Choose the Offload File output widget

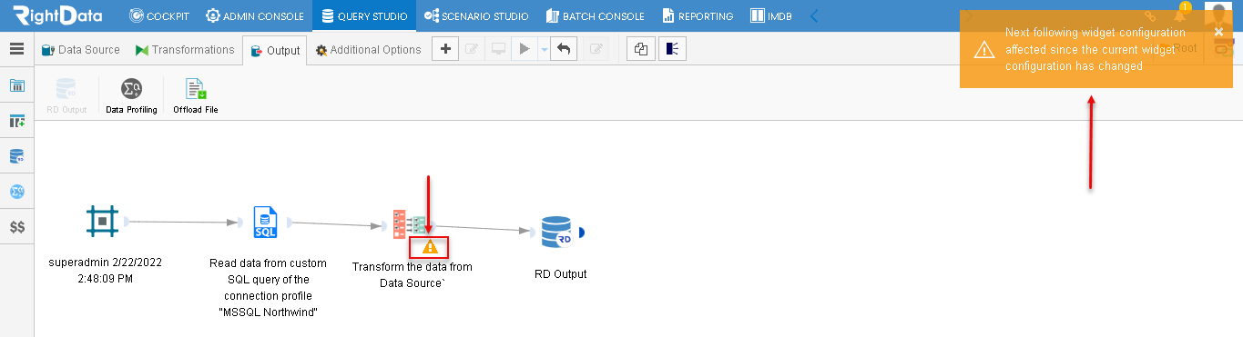[x=196, y=96]
